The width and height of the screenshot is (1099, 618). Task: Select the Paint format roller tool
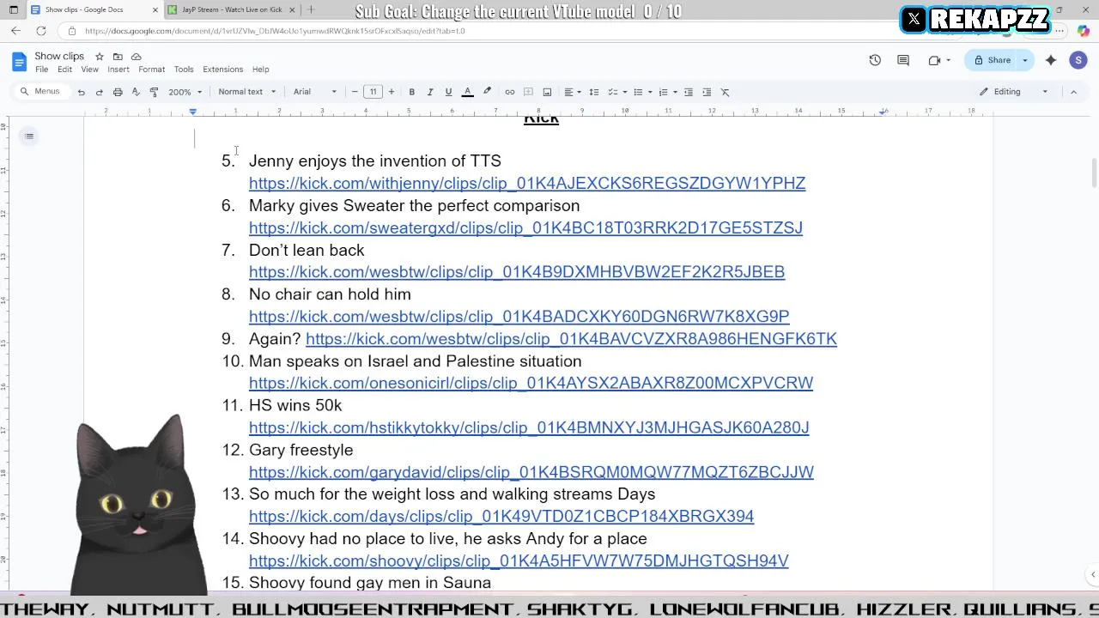click(x=154, y=92)
